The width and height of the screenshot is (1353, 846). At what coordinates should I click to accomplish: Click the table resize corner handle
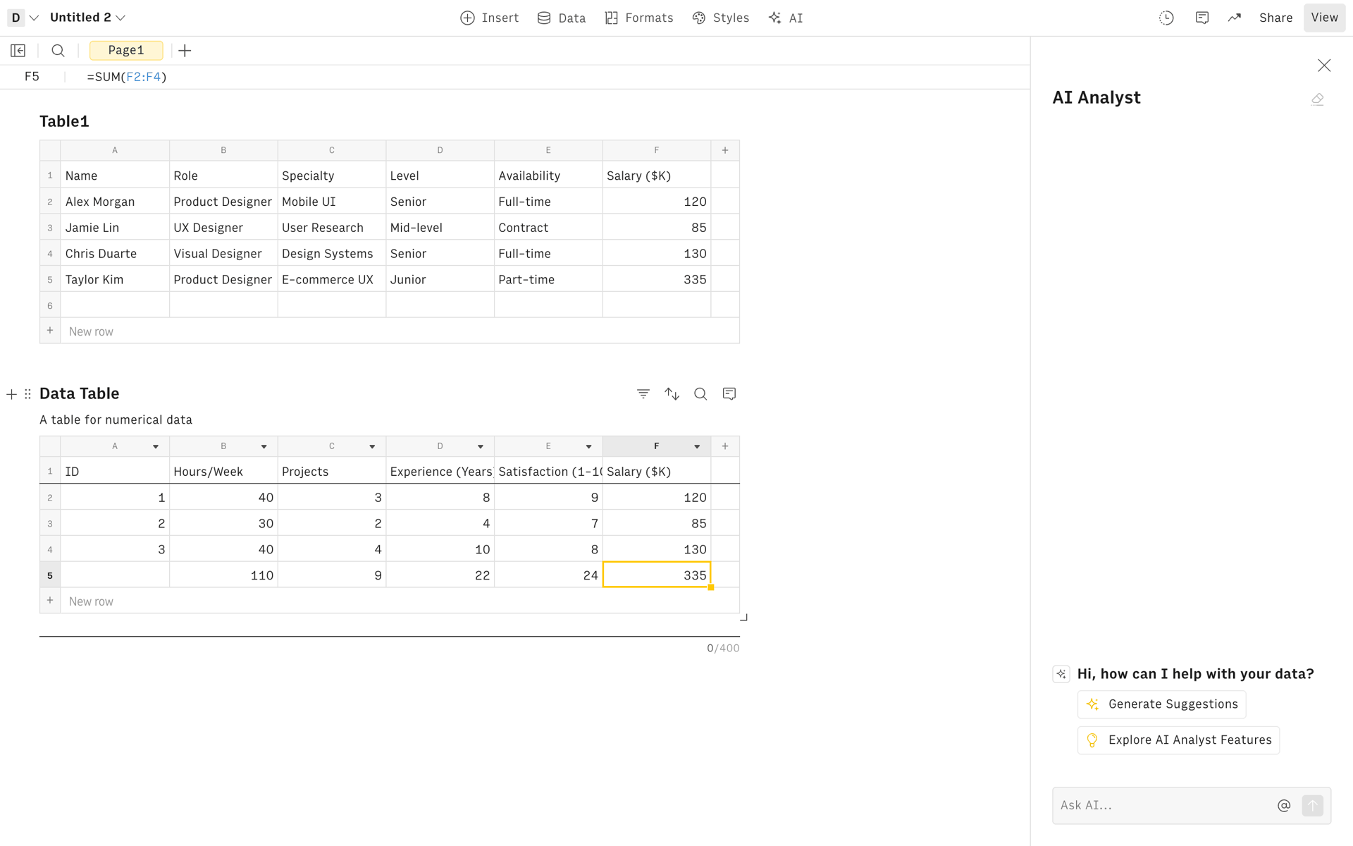(x=743, y=618)
